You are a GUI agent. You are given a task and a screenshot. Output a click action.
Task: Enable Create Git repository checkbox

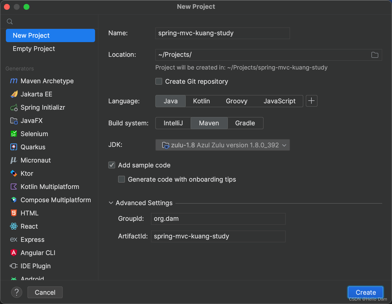tap(159, 81)
